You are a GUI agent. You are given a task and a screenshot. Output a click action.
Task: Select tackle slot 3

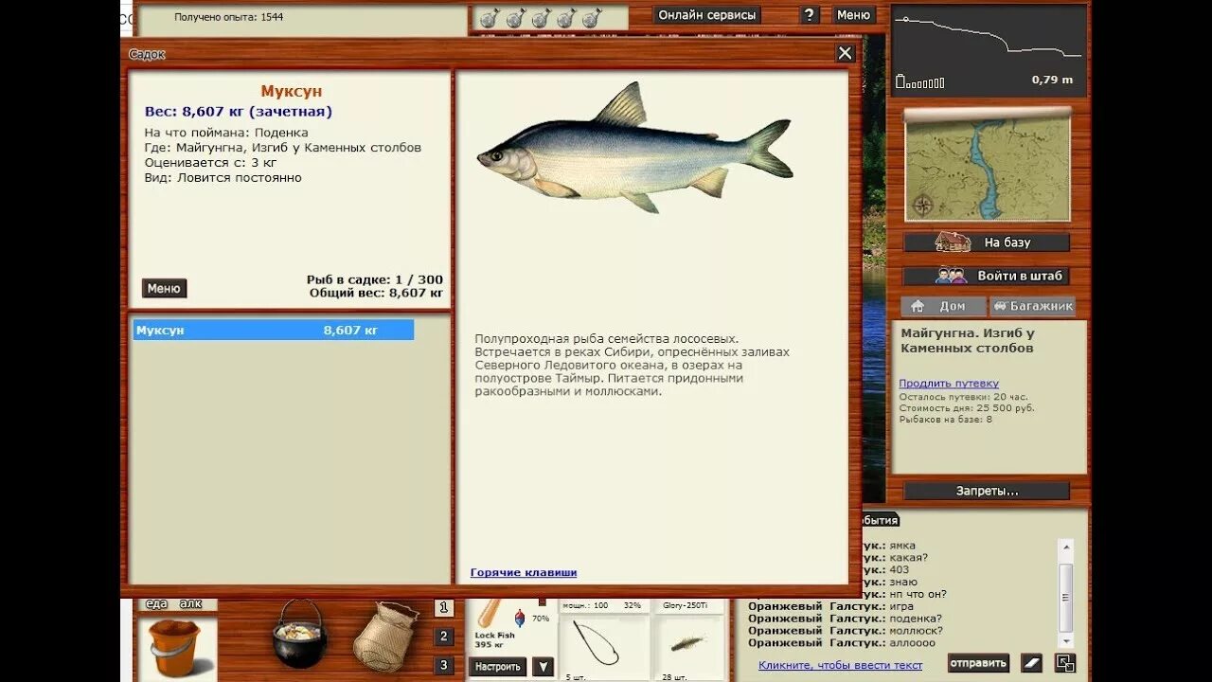point(444,665)
